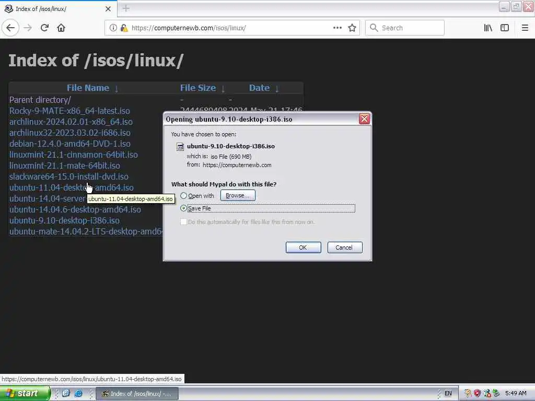Click the EN language indicator
This screenshot has height=401, width=535.
[x=448, y=394]
